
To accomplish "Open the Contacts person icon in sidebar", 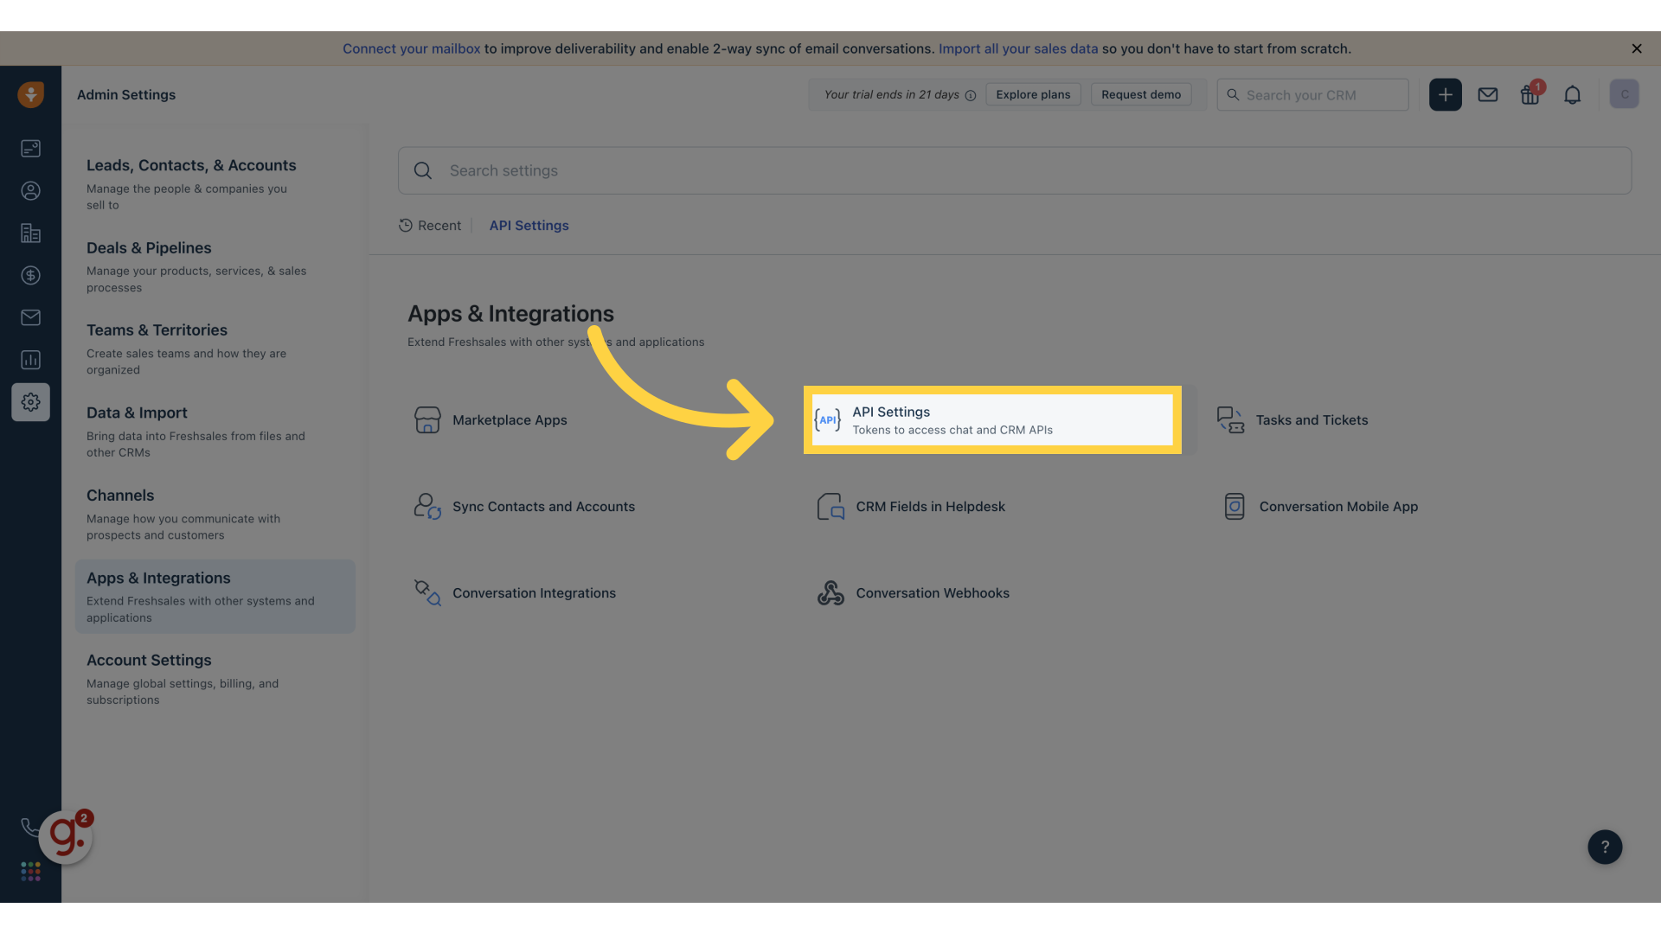I will (30, 191).
